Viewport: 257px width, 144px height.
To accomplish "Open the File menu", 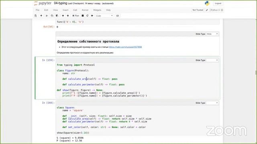I will pos(37,10).
